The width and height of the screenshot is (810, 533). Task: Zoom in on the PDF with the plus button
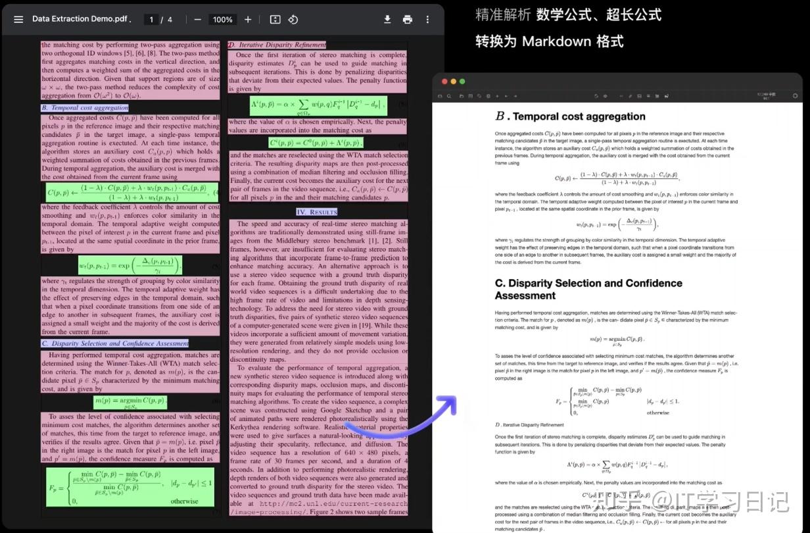tap(247, 19)
